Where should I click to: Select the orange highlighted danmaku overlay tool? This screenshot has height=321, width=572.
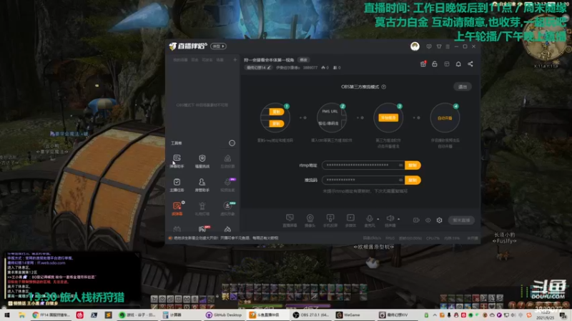coord(177,208)
